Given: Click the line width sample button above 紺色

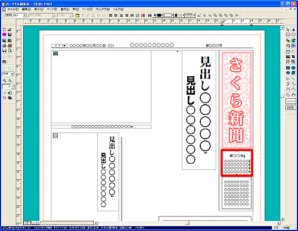Looking at the screenshot, I should (x=291, y=101).
